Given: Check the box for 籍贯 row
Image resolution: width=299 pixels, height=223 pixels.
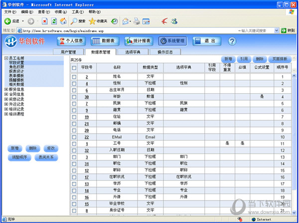Looking at the screenshot, I should 74,111.
